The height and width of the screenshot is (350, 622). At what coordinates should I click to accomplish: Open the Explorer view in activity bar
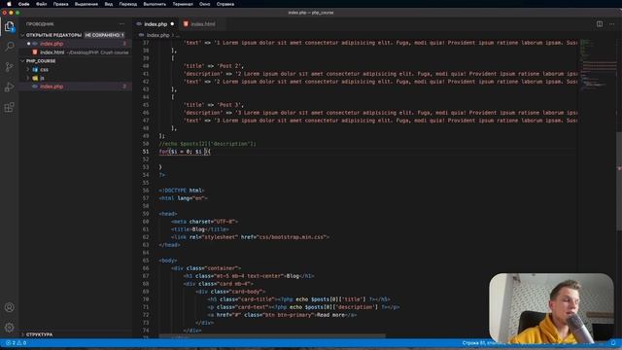click(9, 27)
